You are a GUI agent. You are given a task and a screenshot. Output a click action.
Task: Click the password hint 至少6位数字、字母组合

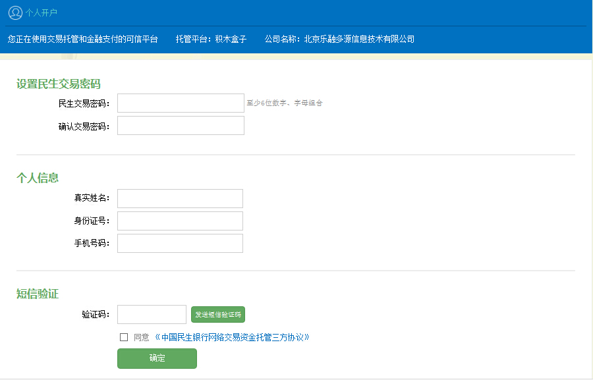coord(285,103)
